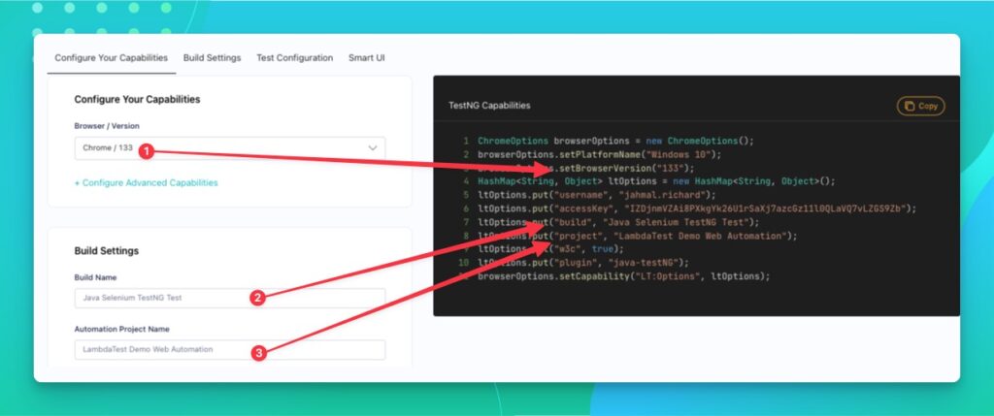The width and height of the screenshot is (994, 416).
Task: Open the Configure Your Capabilities tab
Action: point(111,57)
